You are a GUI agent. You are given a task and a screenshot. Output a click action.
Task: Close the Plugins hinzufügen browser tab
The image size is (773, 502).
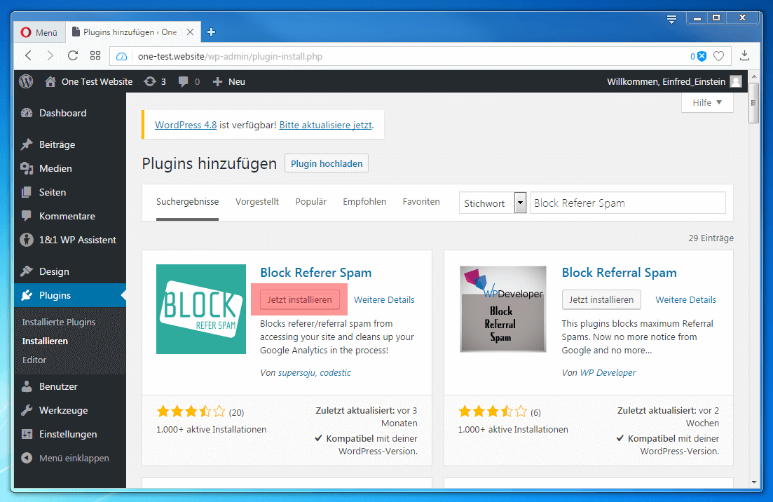coord(191,32)
